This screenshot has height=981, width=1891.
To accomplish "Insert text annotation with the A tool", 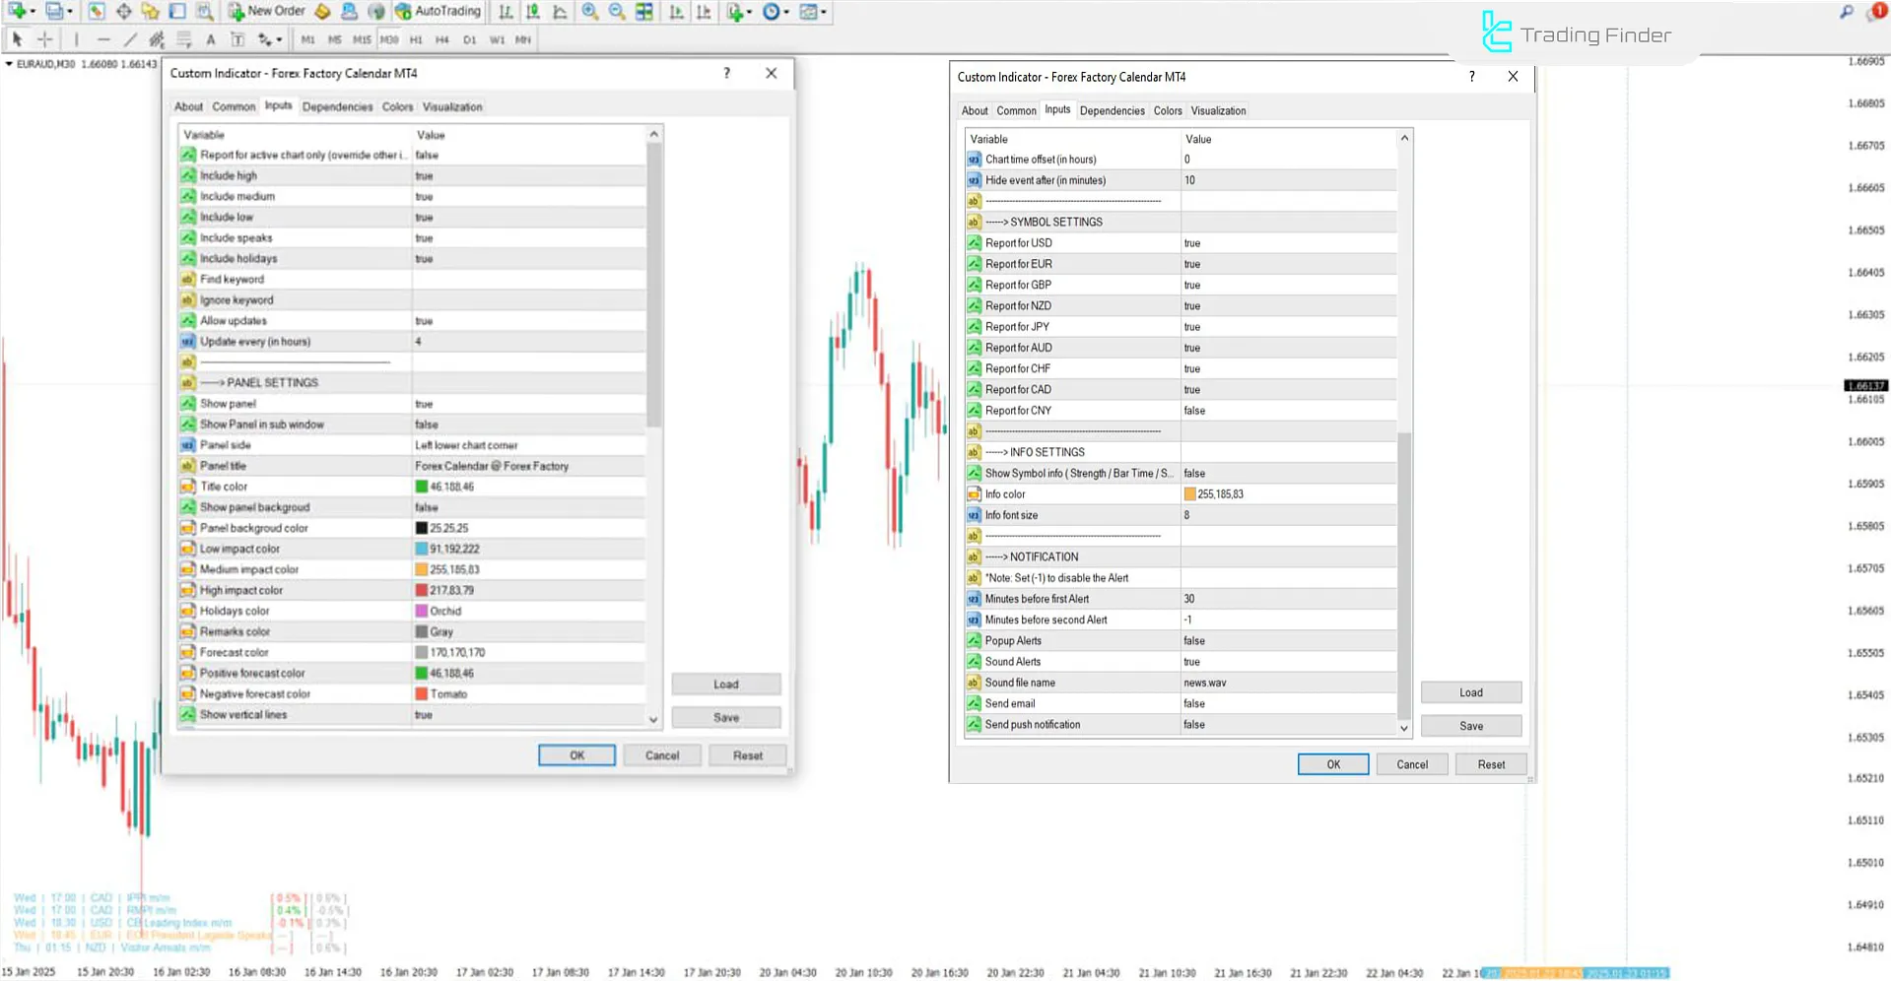I will 210,39.
